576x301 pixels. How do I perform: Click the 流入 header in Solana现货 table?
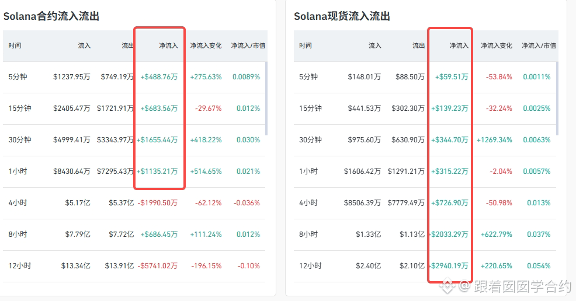coord(375,46)
